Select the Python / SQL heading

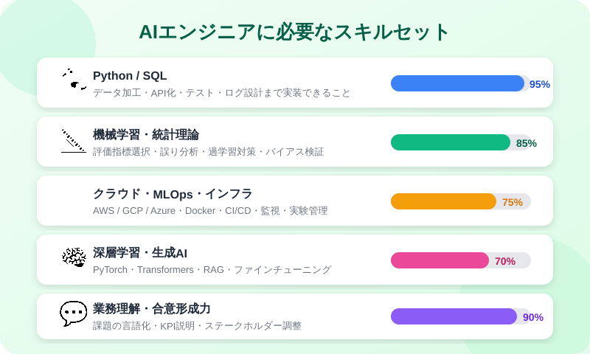(130, 76)
